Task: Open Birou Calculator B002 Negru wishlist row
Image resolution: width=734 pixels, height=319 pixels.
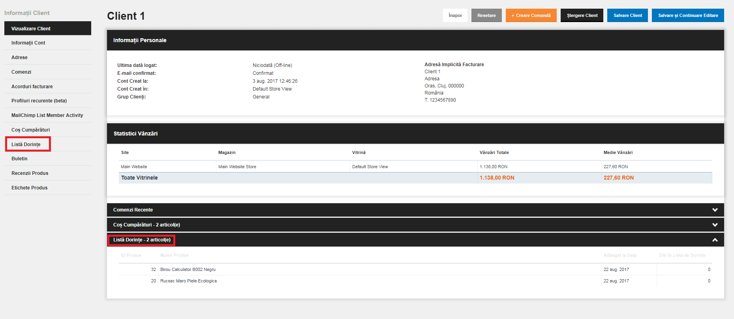Action: coord(415,269)
